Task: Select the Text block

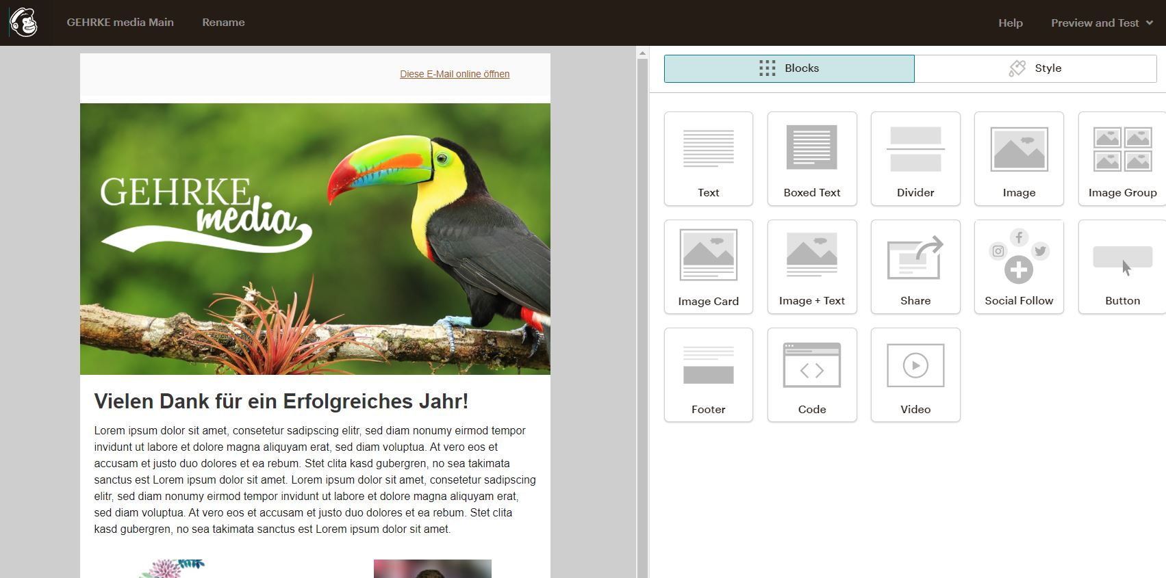Action: (709, 159)
